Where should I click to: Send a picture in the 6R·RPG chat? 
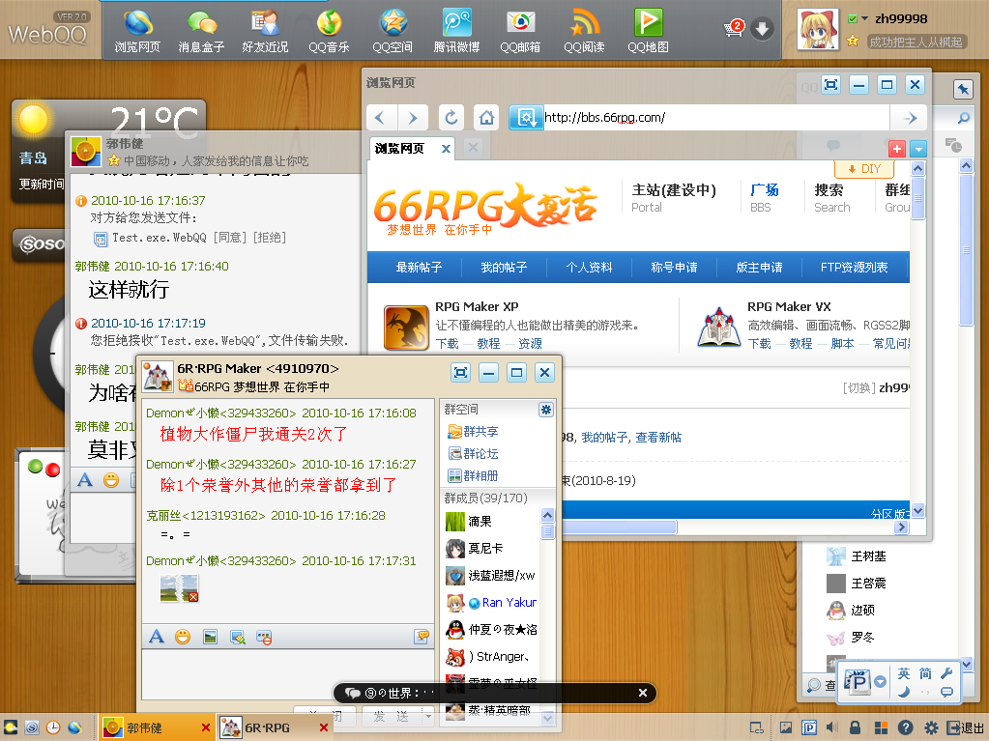pos(210,637)
